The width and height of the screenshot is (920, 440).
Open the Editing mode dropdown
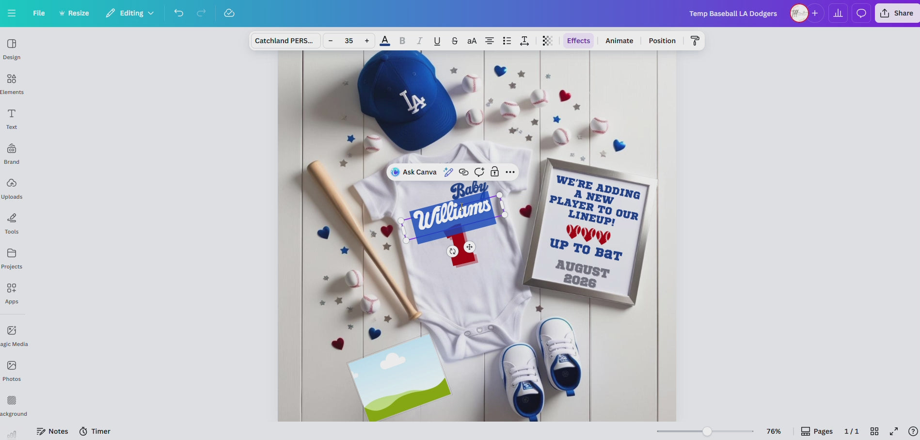129,13
